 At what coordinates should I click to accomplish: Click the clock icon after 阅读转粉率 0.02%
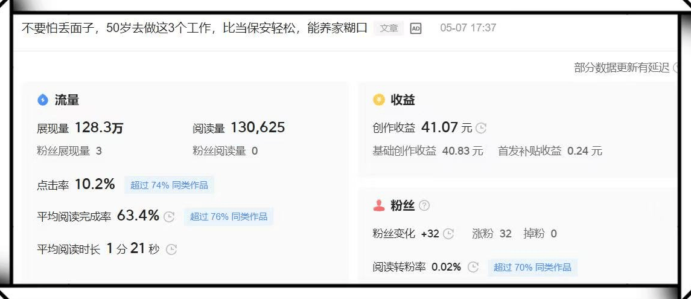(x=473, y=267)
